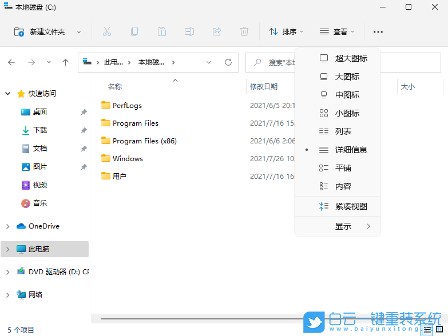The width and height of the screenshot is (448, 336).
Task: Switch to large thumbnails view in status bar
Action: 439,331
